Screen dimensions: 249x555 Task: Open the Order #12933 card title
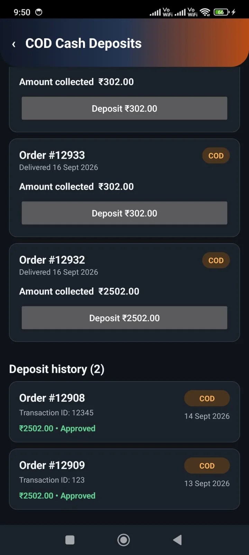coord(52,155)
